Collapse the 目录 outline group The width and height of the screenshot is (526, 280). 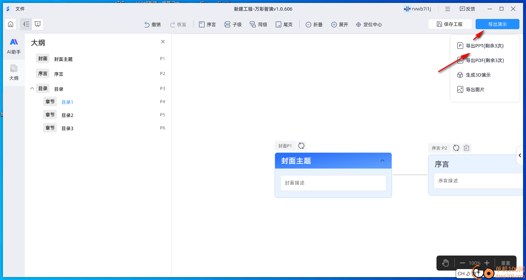[x=32, y=89]
